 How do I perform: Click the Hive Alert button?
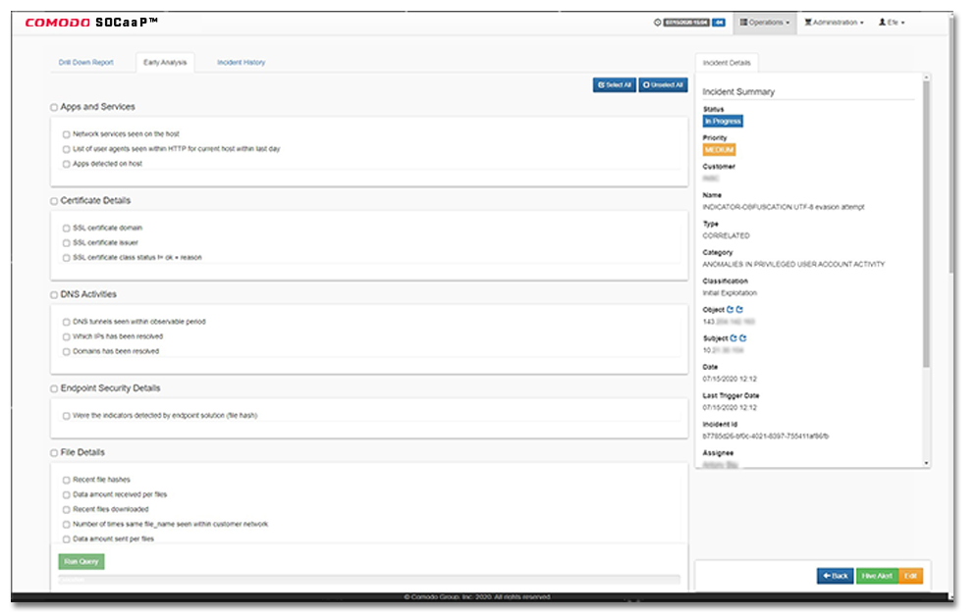tap(877, 576)
